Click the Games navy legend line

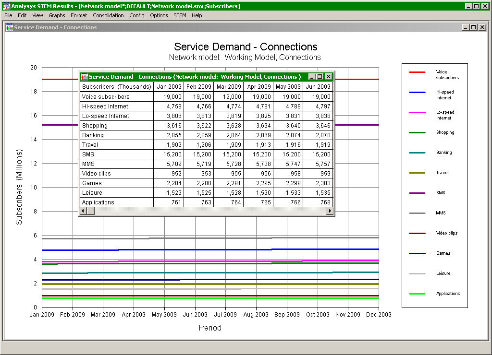tap(417, 253)
